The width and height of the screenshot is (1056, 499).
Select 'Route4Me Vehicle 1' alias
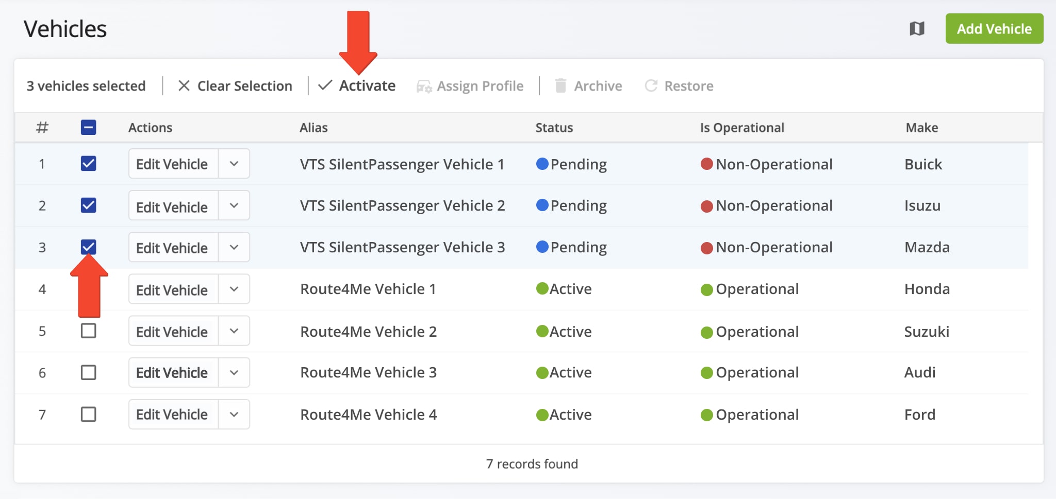[368, 289]
